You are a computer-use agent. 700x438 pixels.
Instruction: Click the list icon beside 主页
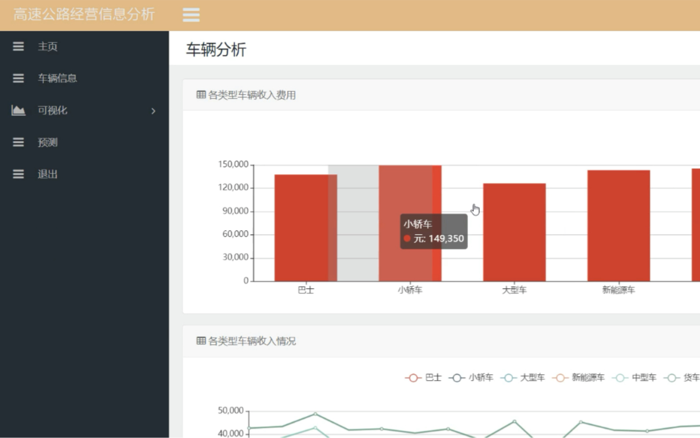point(18,47)
